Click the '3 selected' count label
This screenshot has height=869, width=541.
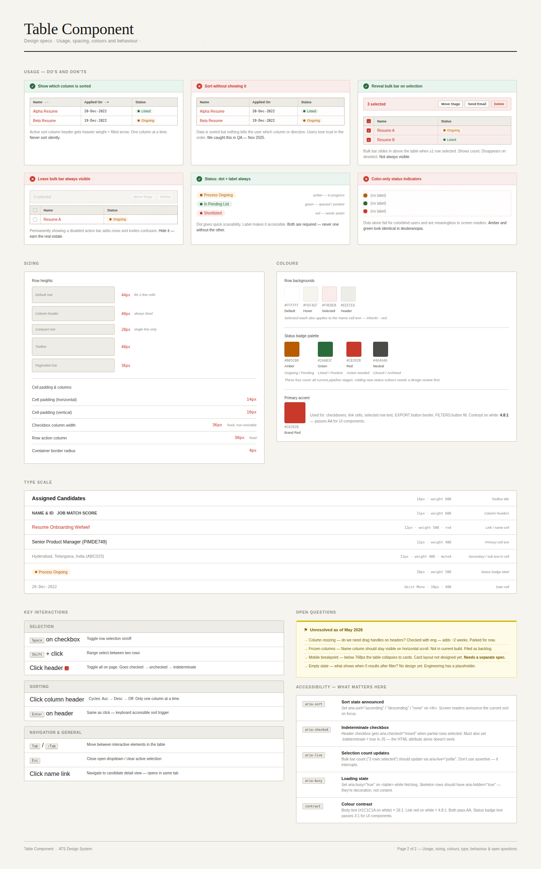pyautogui.click(x=376, y=104)
